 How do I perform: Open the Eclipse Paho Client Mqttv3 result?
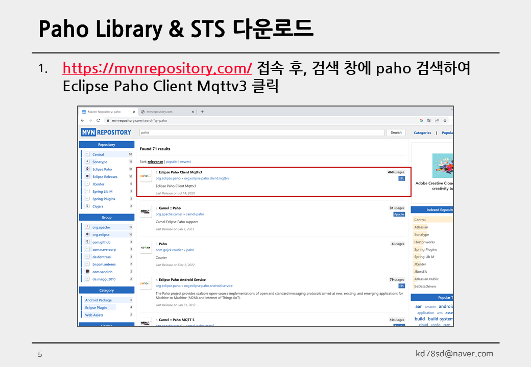[180, 172]
